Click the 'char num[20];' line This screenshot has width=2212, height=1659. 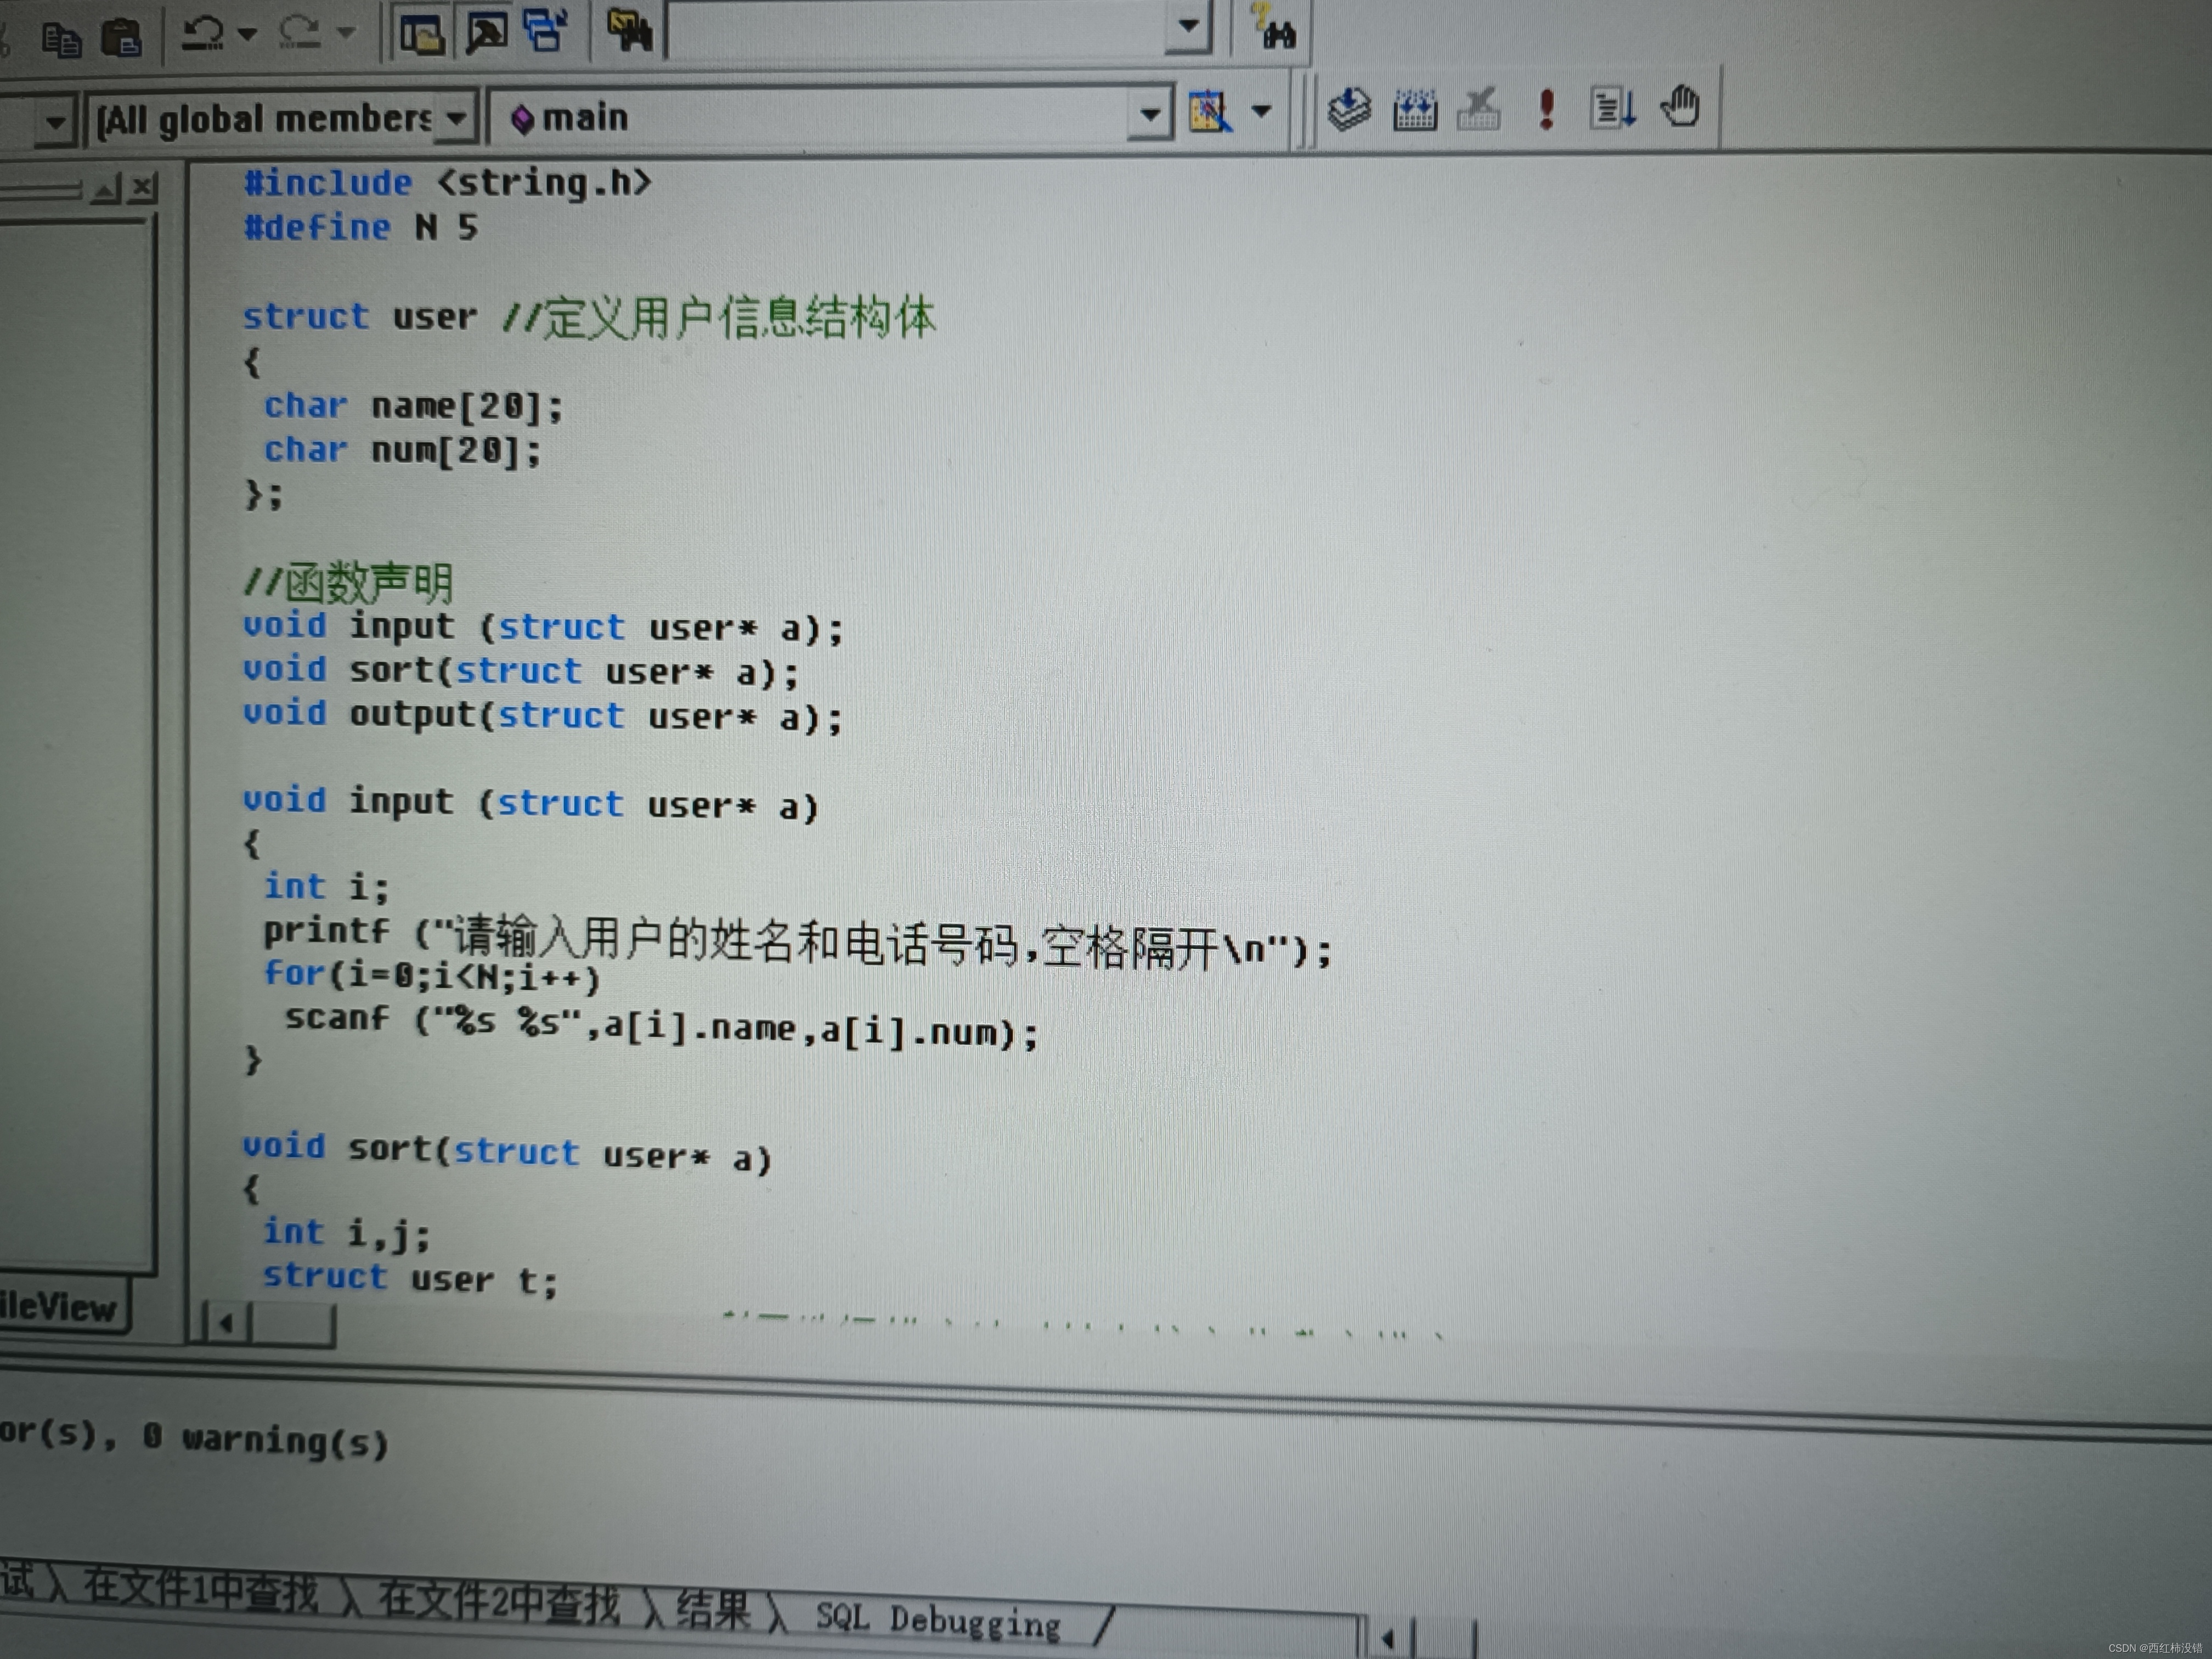pyautogui.click(x=402, y=450)
